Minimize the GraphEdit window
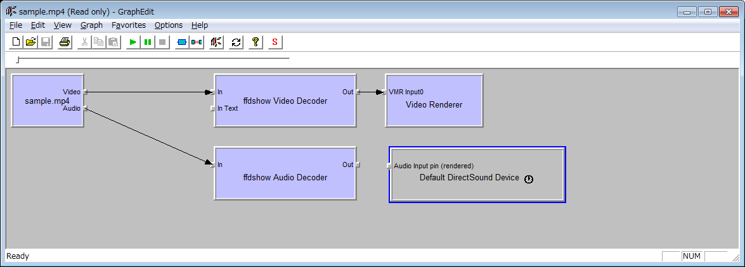 pyautogui.click(x=687, y=11)
